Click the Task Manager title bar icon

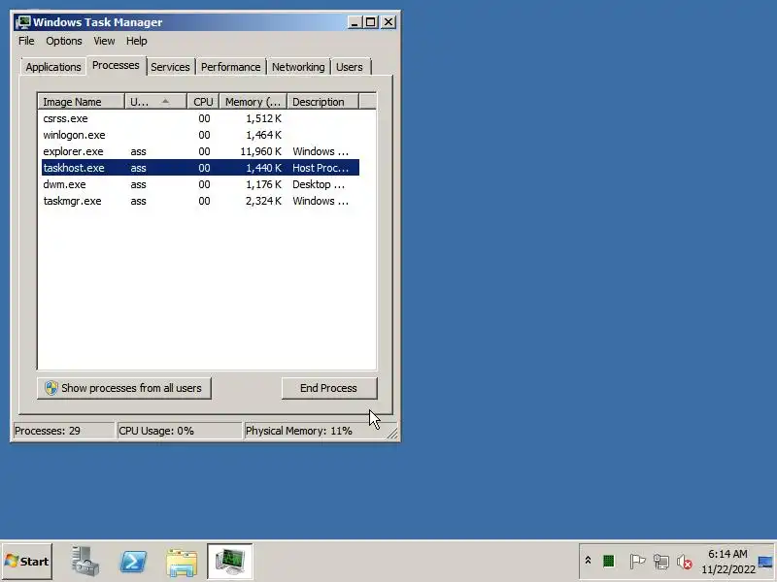[22, 22]
